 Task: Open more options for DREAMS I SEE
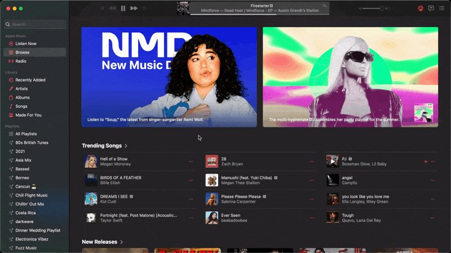pyautogui.click(x=191, y=199)
